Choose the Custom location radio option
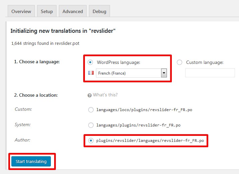 (x=91, y=110)
